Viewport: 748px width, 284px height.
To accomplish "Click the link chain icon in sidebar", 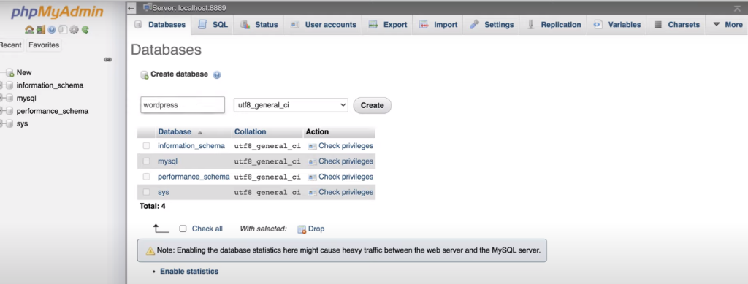I will pyautogui.click(x=108, y=60).
